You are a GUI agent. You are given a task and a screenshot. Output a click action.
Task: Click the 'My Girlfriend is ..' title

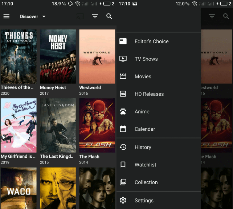tap(18, 157)
